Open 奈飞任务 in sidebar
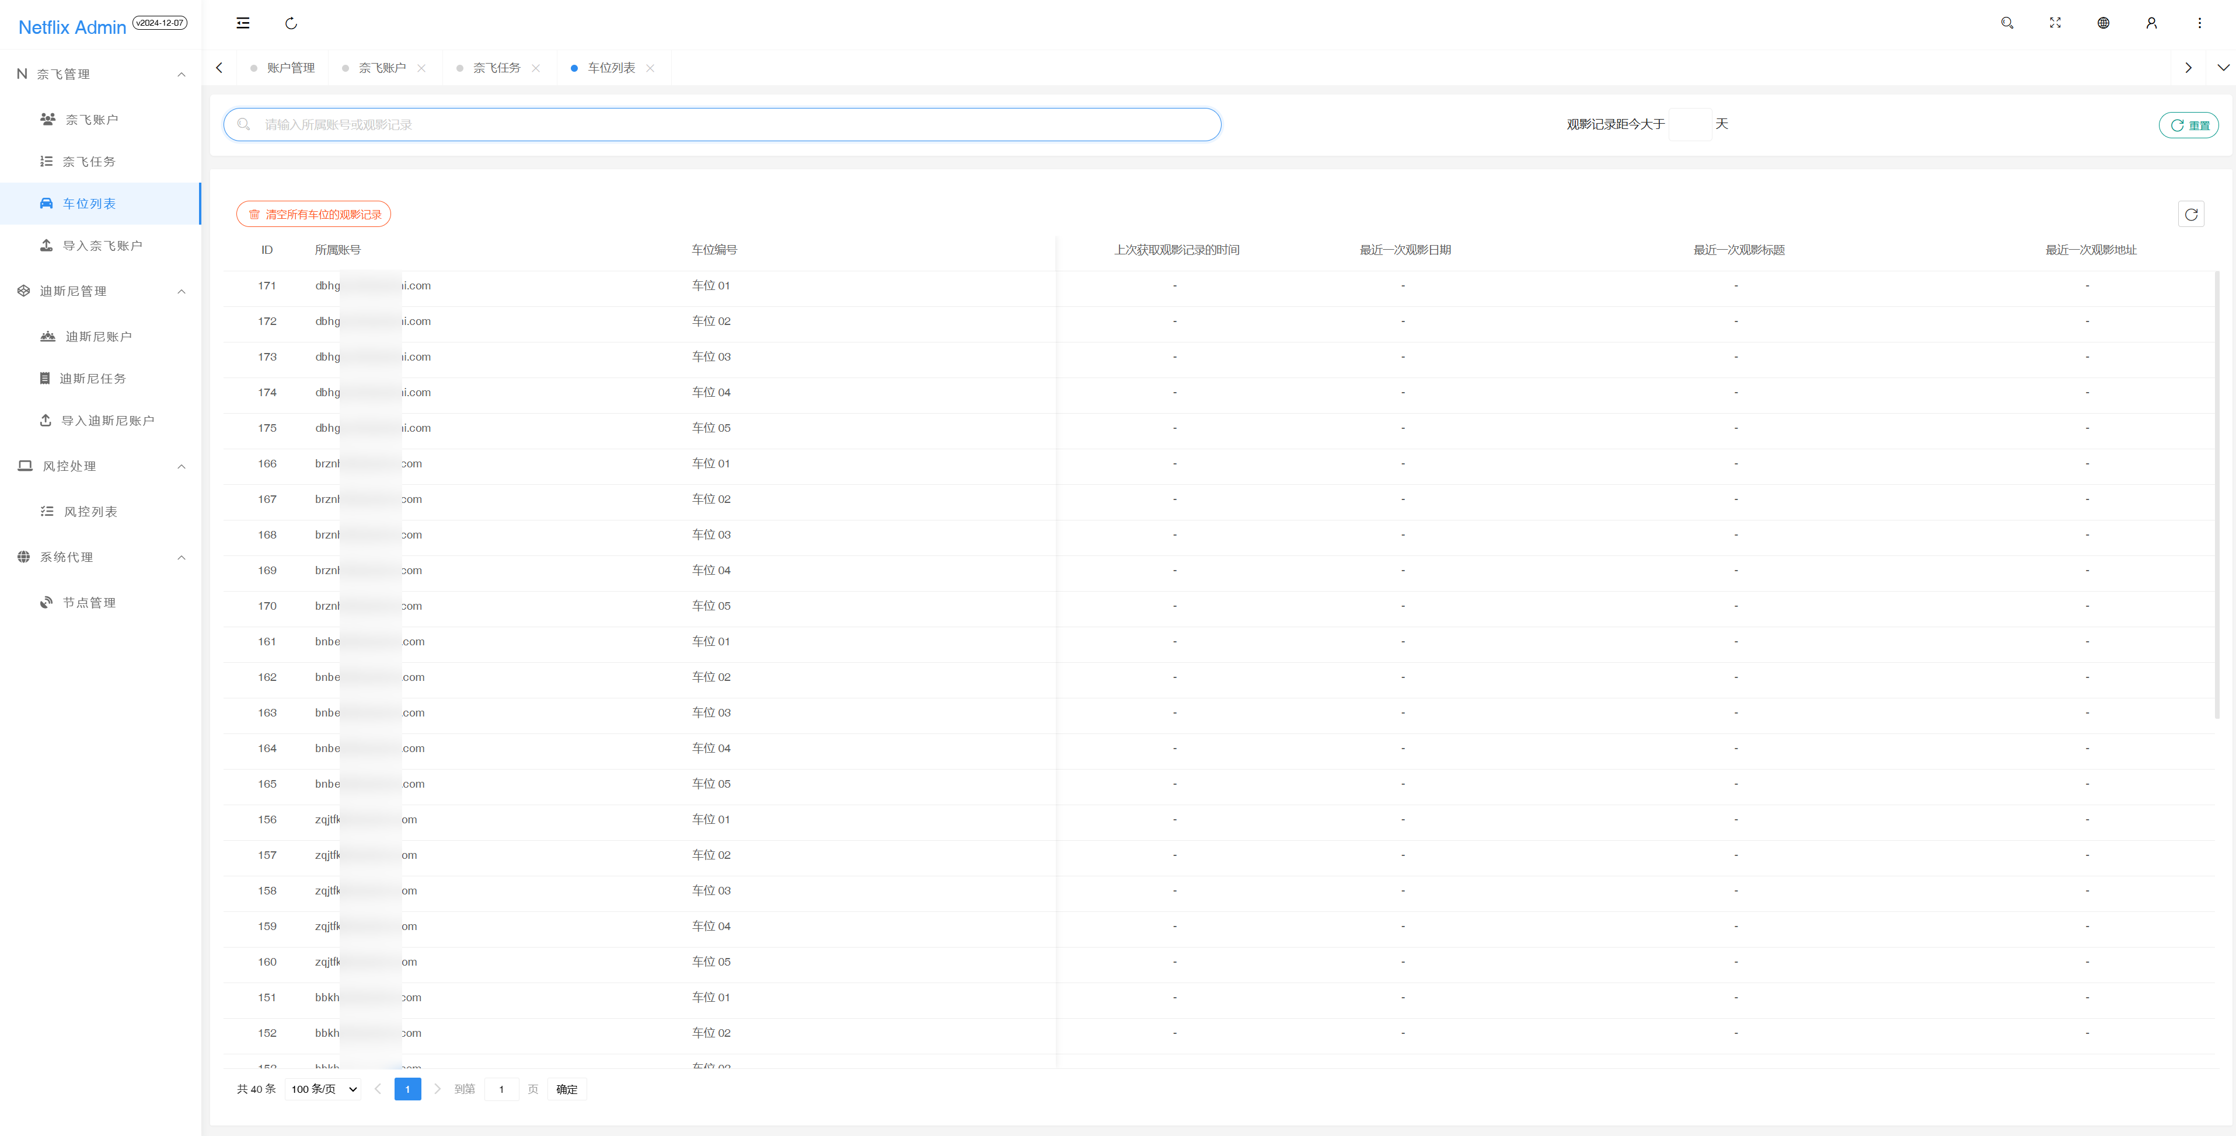The width and height of the screenshot is (2236, 1136). pyautogui.click(x=101, y=162)
